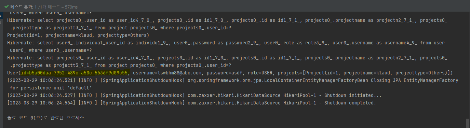The image size is (470, 128).
Task: Click the Hibernate line selecting user0_.individual_user_id
Action: (226, 43)
